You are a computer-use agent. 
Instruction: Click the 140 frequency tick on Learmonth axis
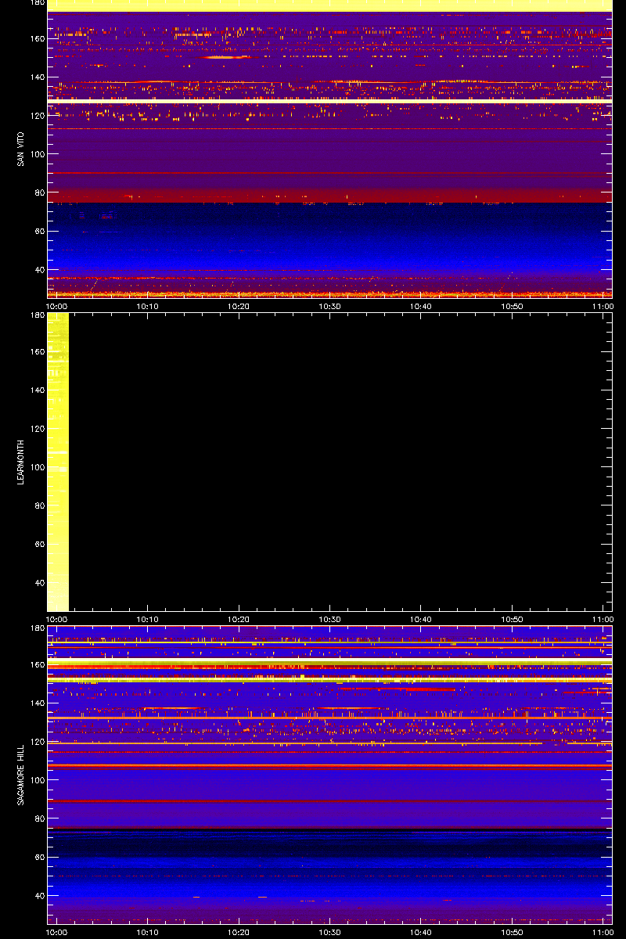pyautogui.click(x=37, y=390)
